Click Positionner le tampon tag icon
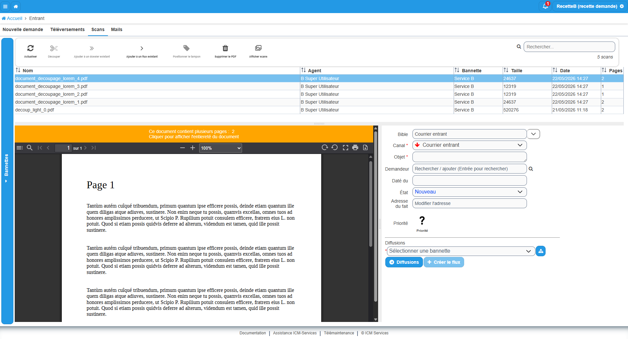 [186, 48]
